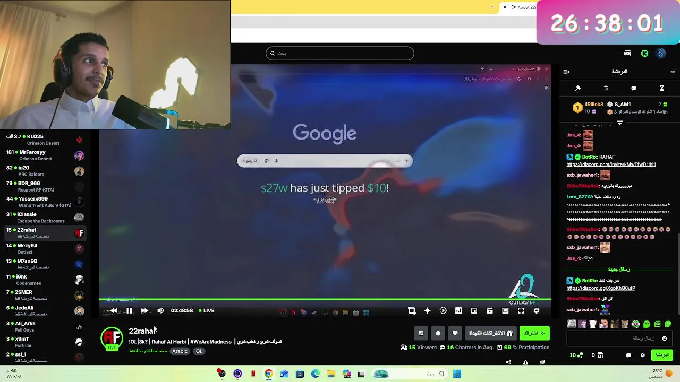Open the channel shop icon
The height and width of the screenshot is (382, 680).
click(x=600, y=355)
